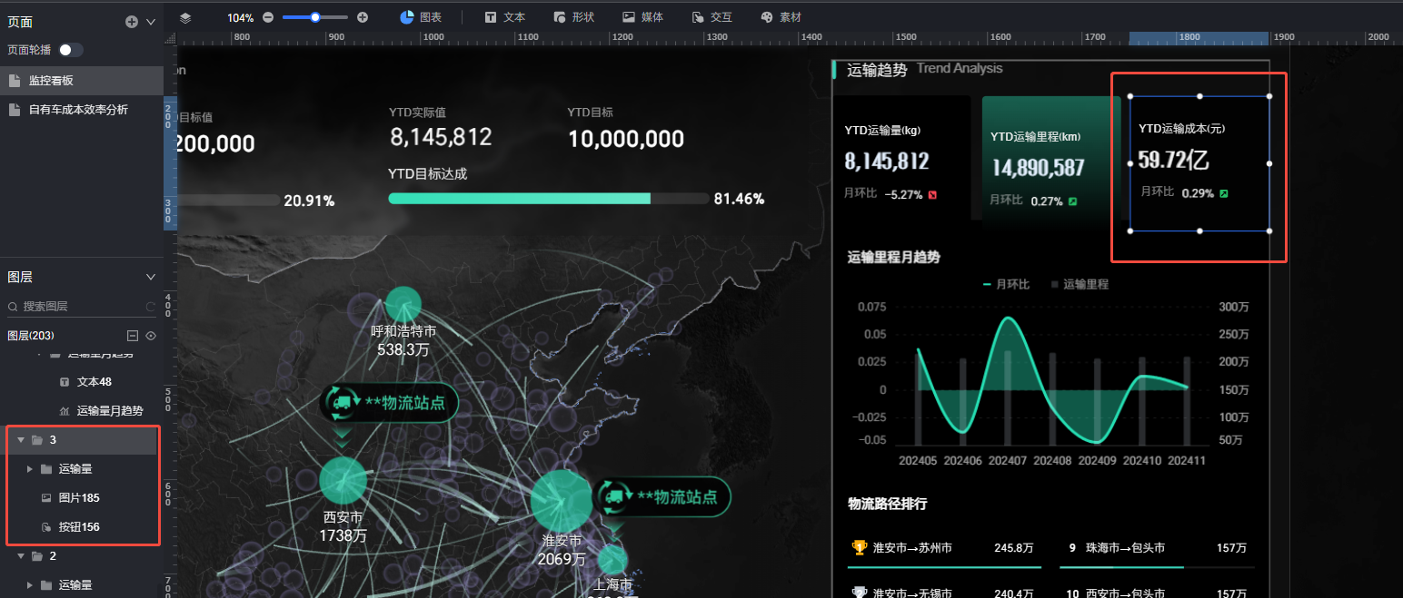Collapse all layers using minus-box icon
This screenshot has width=1403, height=598.
(x=132, y=336)
